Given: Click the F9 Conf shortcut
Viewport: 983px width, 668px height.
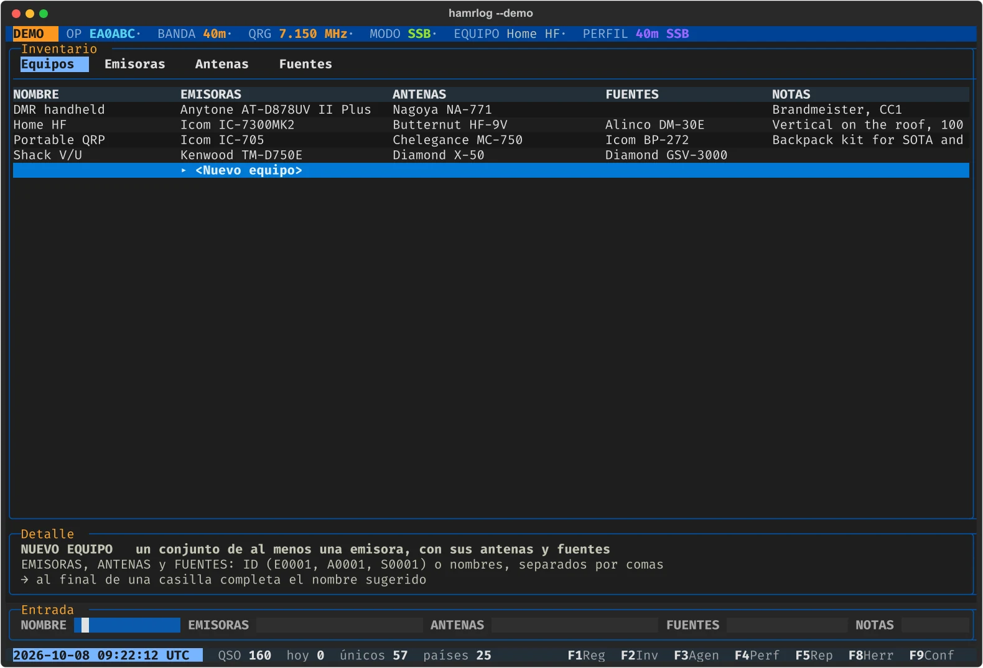Looking at the screenshot, I should coord(931,656).
